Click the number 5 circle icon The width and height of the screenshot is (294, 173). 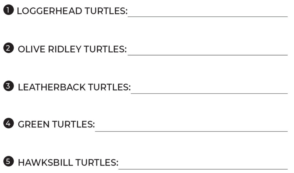tap(8, 161)
